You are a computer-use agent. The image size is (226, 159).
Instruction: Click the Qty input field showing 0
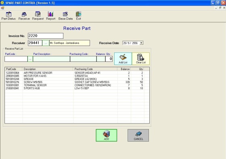(109, 59)
